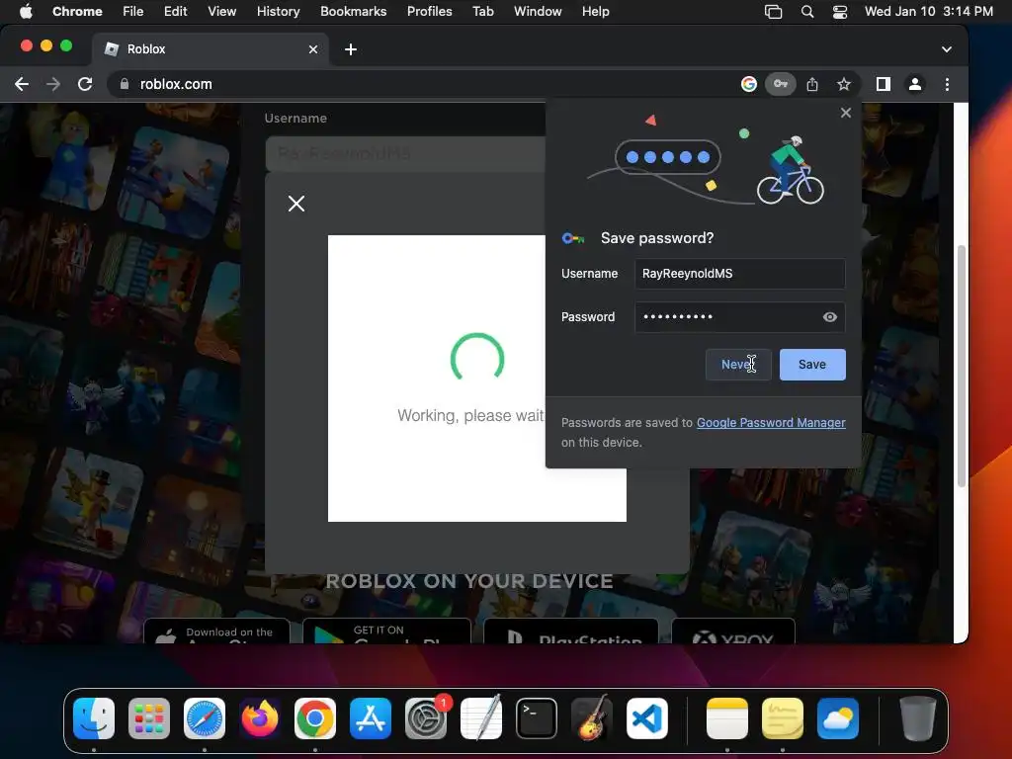
Task: Click the roblox.com address bar
Action: tap(426, 84)
